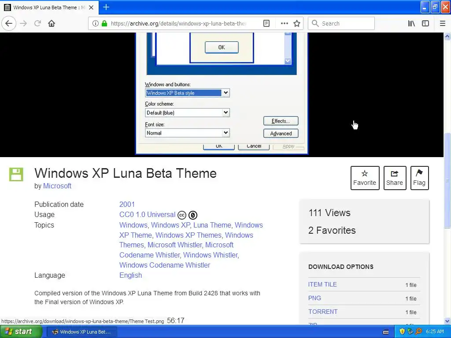Screen dimensions: 451x338
Task: Click the Creative Commons cc icon
Action: click(x=182, y=215)
